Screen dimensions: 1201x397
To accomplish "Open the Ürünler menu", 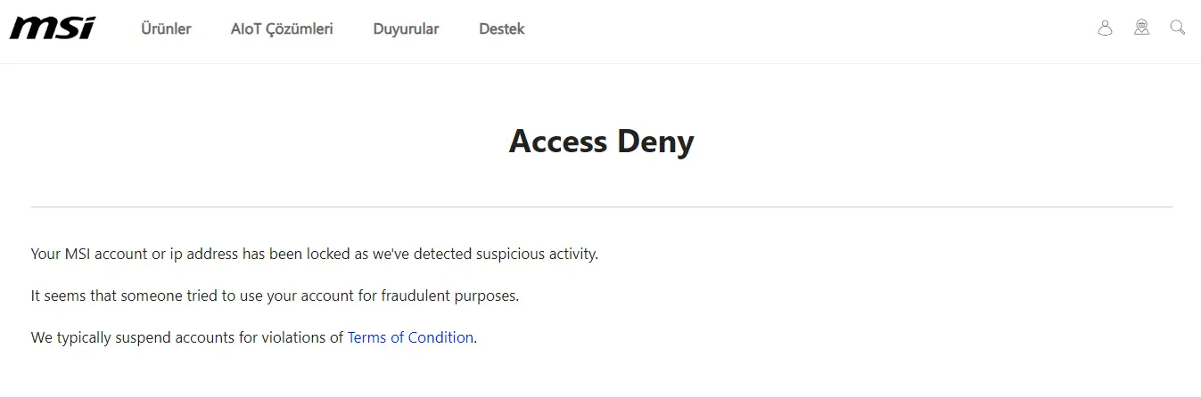I will [166, 28].
